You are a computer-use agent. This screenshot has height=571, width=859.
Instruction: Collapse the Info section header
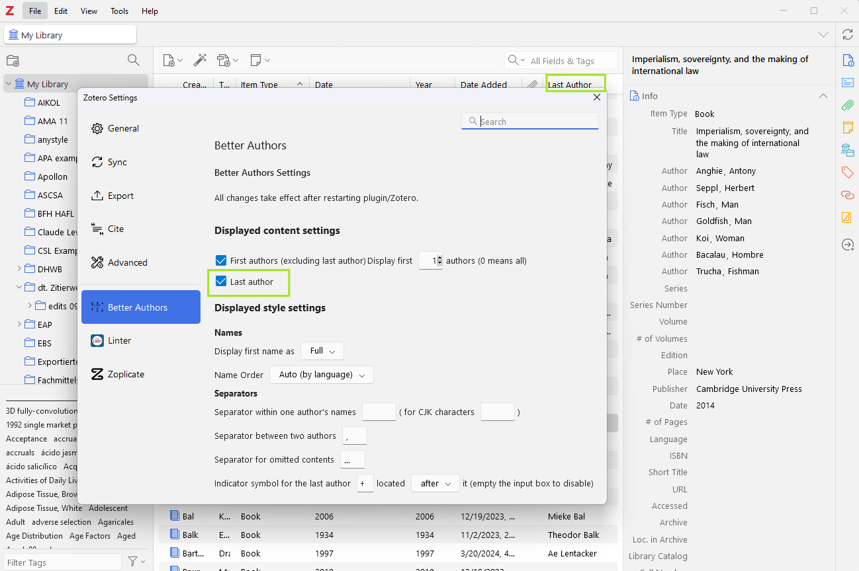[x=823, y=95]
